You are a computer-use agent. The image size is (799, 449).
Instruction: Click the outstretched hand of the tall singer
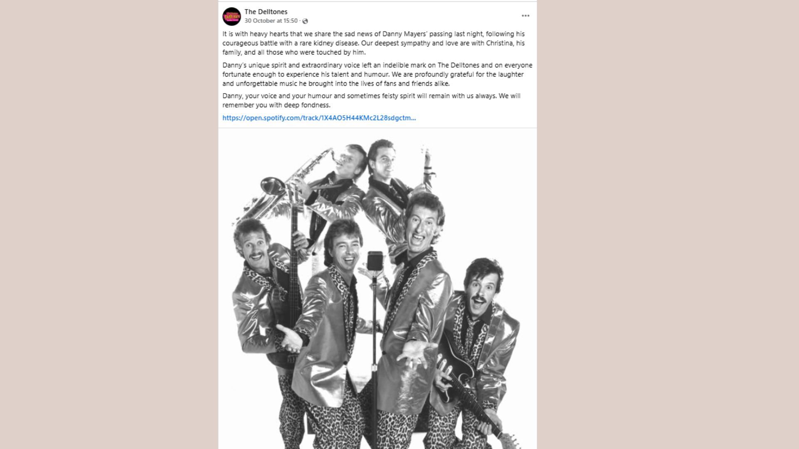pyautogui.click(x=414, y=353)
